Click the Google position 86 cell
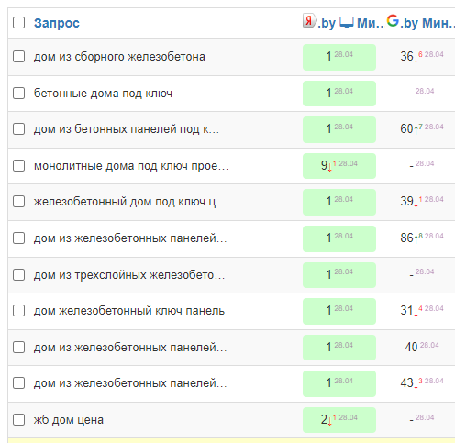Image resolution: width=455 pixels, height=443 pixels. click(422, 238)
